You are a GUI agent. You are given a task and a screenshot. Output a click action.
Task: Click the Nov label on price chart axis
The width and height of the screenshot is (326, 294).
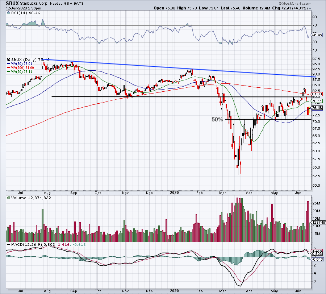point(125,192)
